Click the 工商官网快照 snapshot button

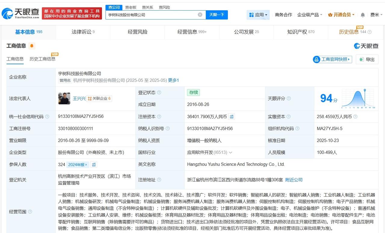[332, 59]
